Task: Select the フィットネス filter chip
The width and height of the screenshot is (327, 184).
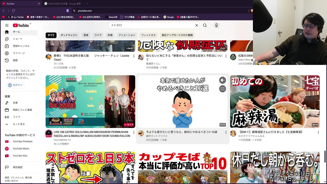Action: pyautogui.click(x=148, y=35)
